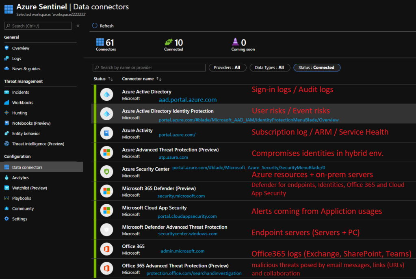
Task: Click the Selected workspace 'workspace2222222' text
Action: tap(51, 15)
